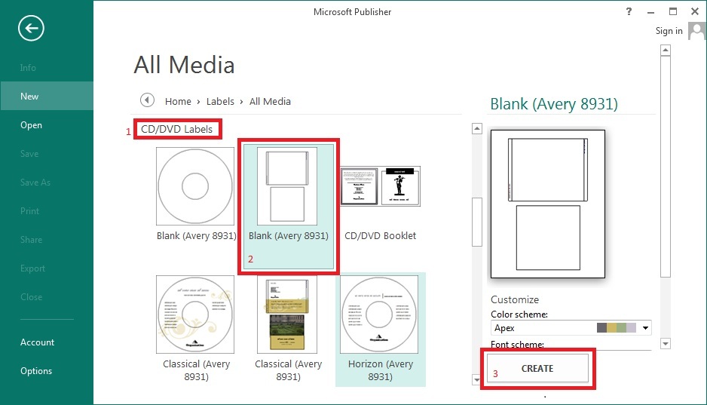The image size is (707, 405).
Task: Choose Save As in sidebar
Action: coord(35,183)
